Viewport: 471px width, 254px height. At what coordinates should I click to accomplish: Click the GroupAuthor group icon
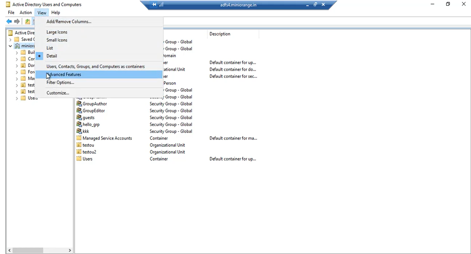tap(79, 103)
